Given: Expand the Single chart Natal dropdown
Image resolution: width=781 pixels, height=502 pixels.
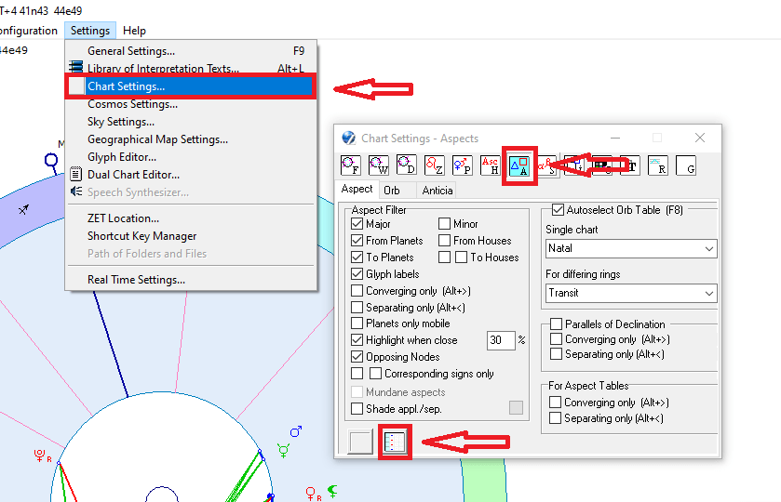Looking at the screenshot, I should pos(630,249).
